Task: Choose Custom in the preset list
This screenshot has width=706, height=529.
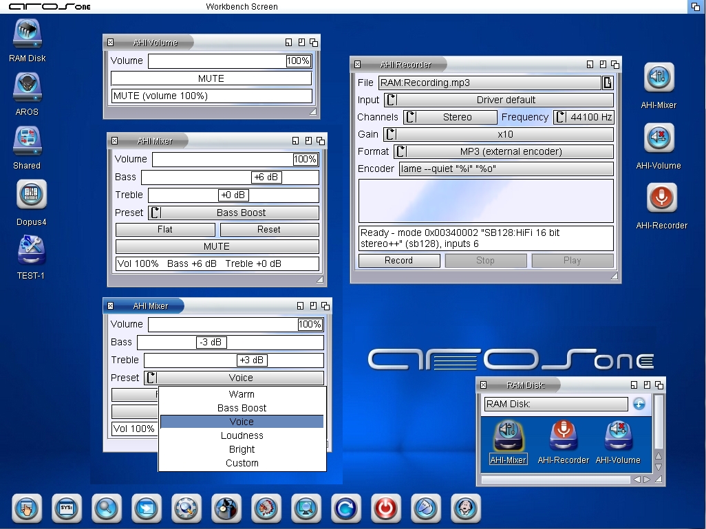Action: coord(242,463)
